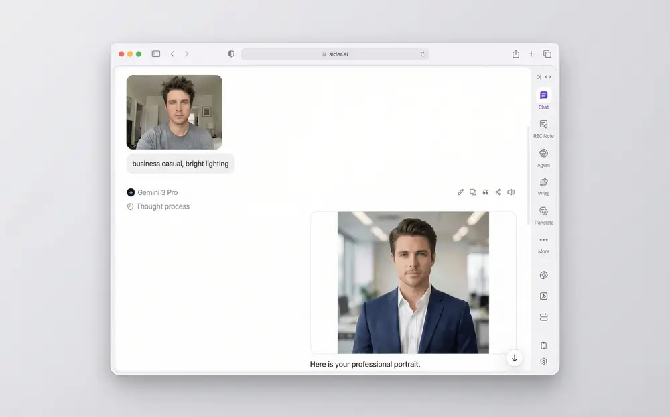Open sidebar settings gear

pyautogui.click(x=543, y=361)
